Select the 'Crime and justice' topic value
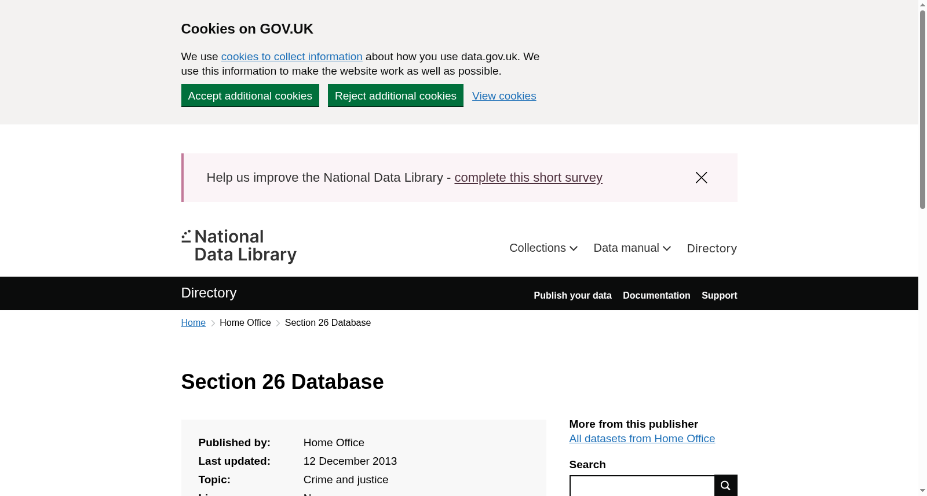 coord(346,480)
